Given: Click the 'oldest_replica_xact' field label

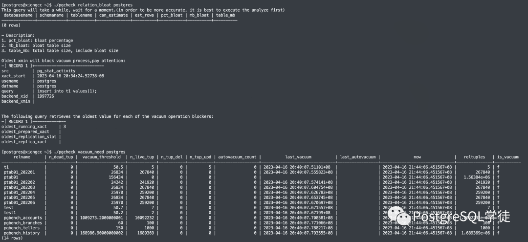Looking at the screenshot, I should (24, 142).
